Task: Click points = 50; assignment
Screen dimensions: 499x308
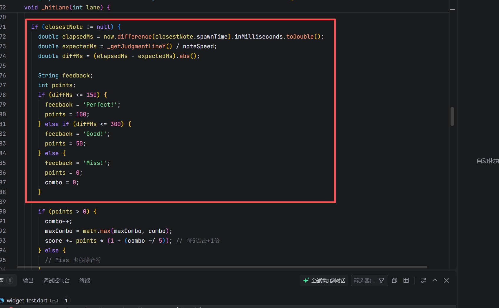Action: (x=65, y=143)
